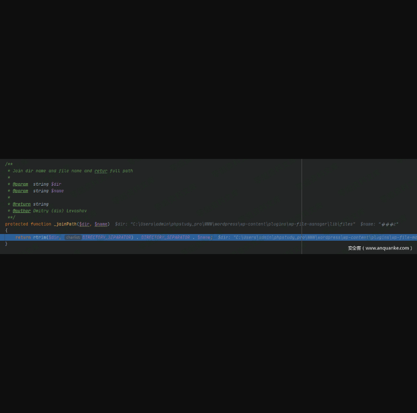Click the @author doc tag
The height and width of the screenshot is (413, 417).
pyautogui.click(x=22, y=211)
